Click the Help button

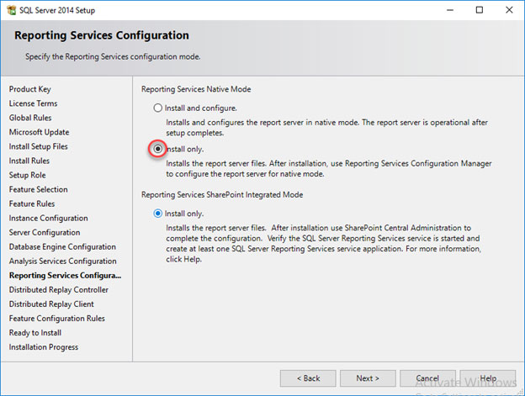[488, 378]
